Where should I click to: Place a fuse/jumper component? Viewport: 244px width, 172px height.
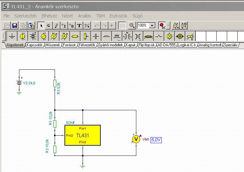click(x=148, y=36)
